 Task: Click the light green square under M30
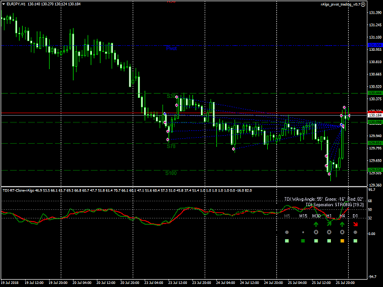(316, 241)
